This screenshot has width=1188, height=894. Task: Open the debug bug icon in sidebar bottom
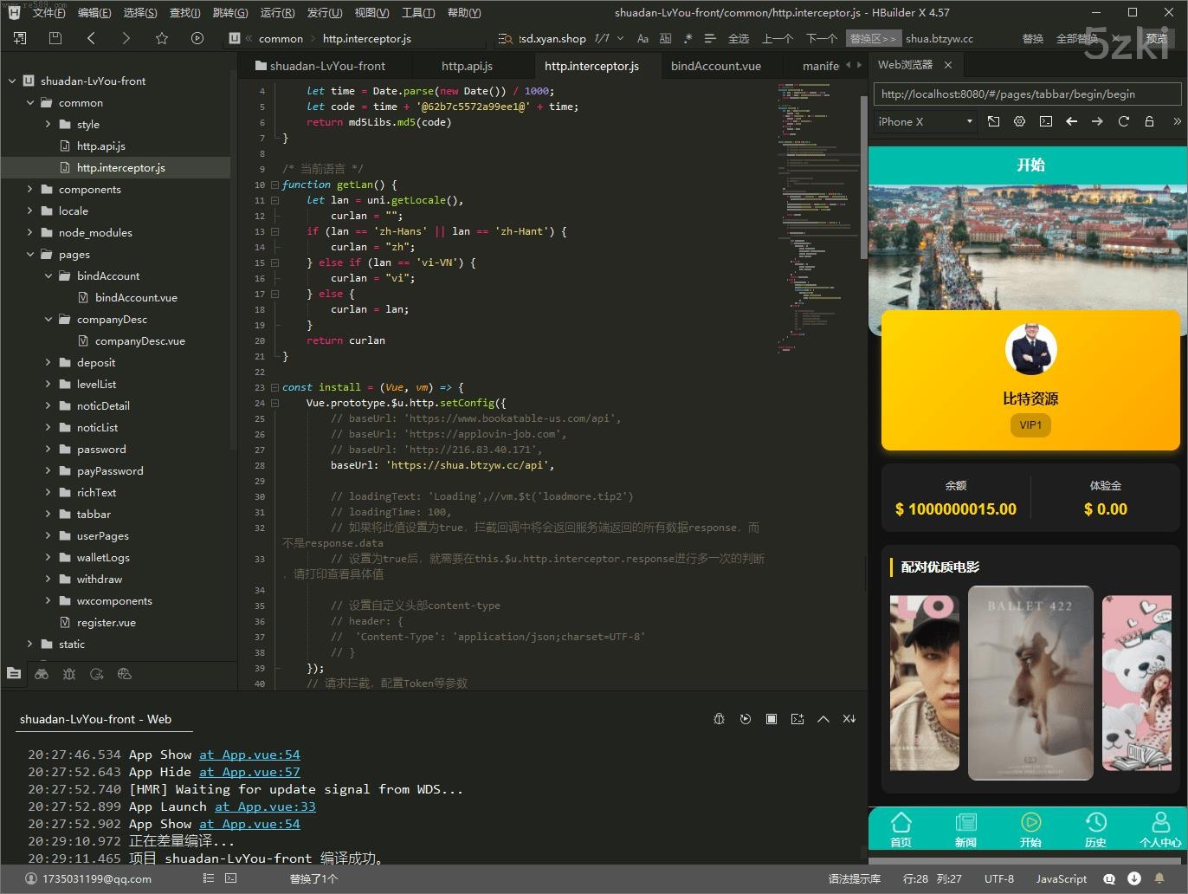tap(69, 674)
